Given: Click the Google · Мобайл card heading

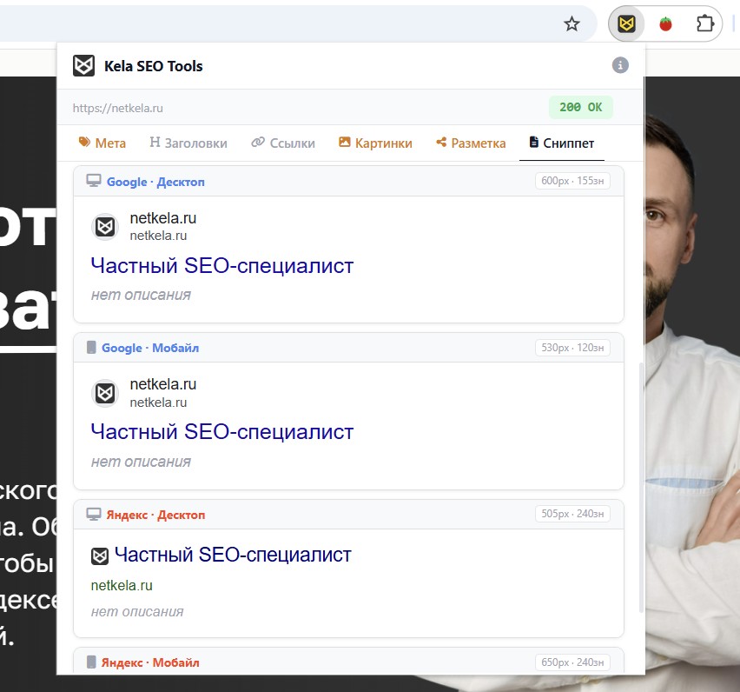Looking at the screenshot, I should click(150, 348).
